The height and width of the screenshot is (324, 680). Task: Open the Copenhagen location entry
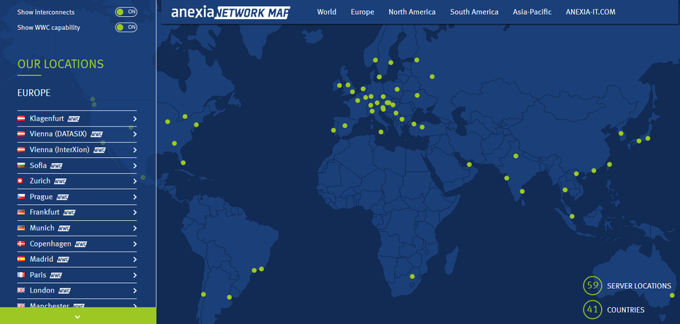coord(78,244)
